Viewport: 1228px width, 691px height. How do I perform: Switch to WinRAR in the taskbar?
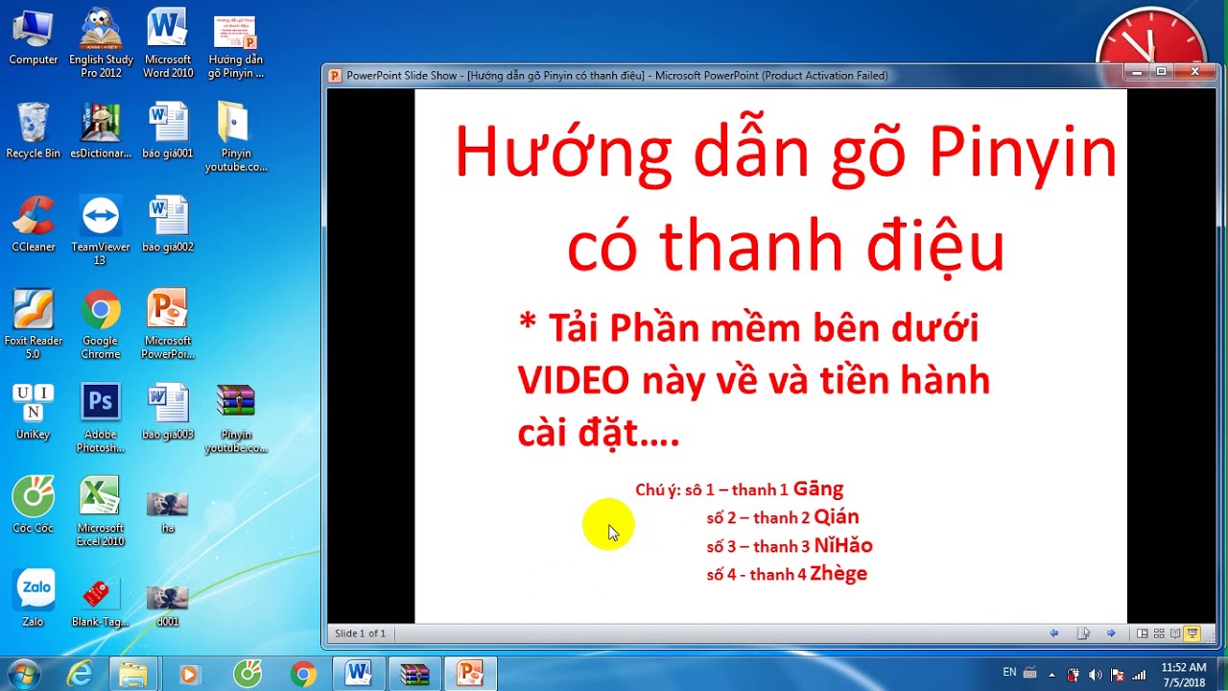pos(414,674)
